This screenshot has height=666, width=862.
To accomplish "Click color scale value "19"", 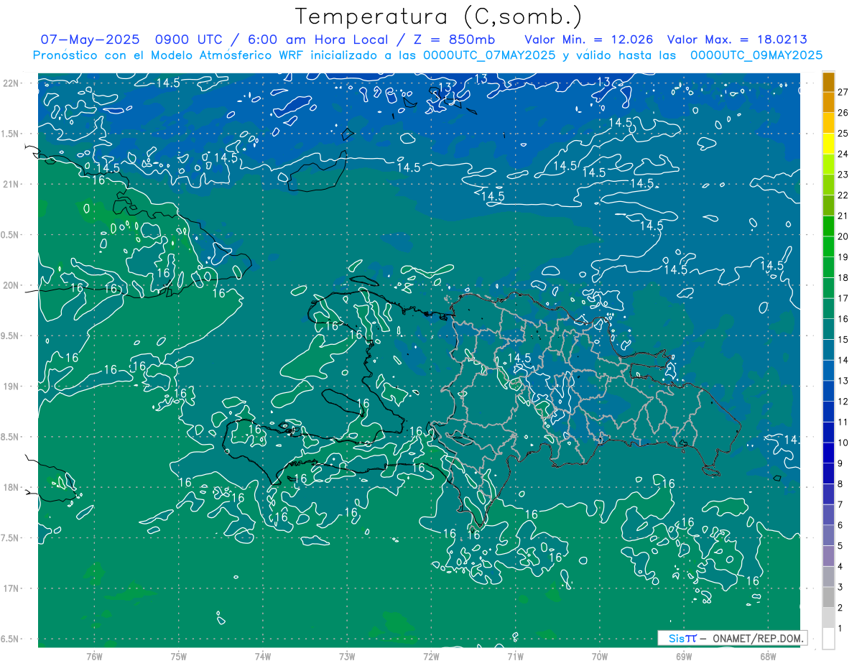I will (x=843, y=257).
